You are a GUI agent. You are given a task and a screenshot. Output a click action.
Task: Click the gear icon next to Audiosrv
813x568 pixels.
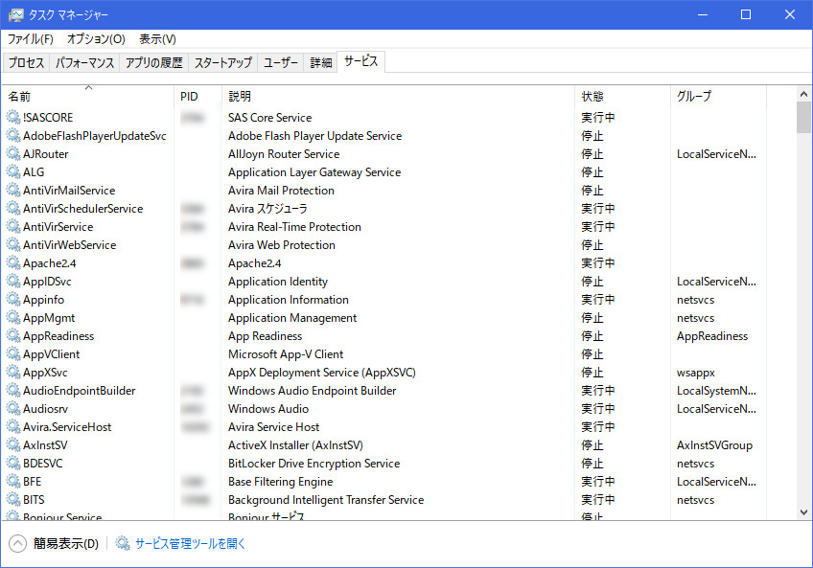click(x=13, y=409)
